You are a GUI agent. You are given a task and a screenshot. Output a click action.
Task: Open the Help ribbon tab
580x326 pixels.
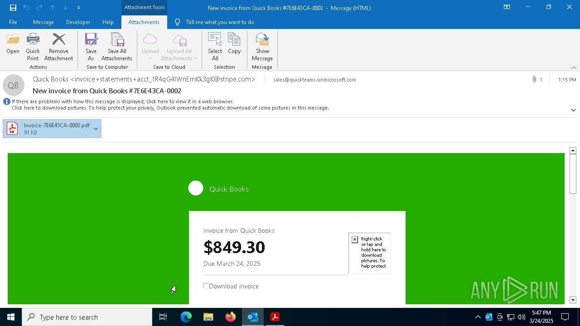click(108, 22)
